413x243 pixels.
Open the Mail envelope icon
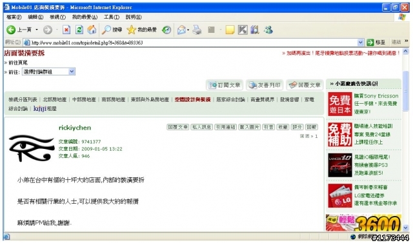click(x=181, y=30)
